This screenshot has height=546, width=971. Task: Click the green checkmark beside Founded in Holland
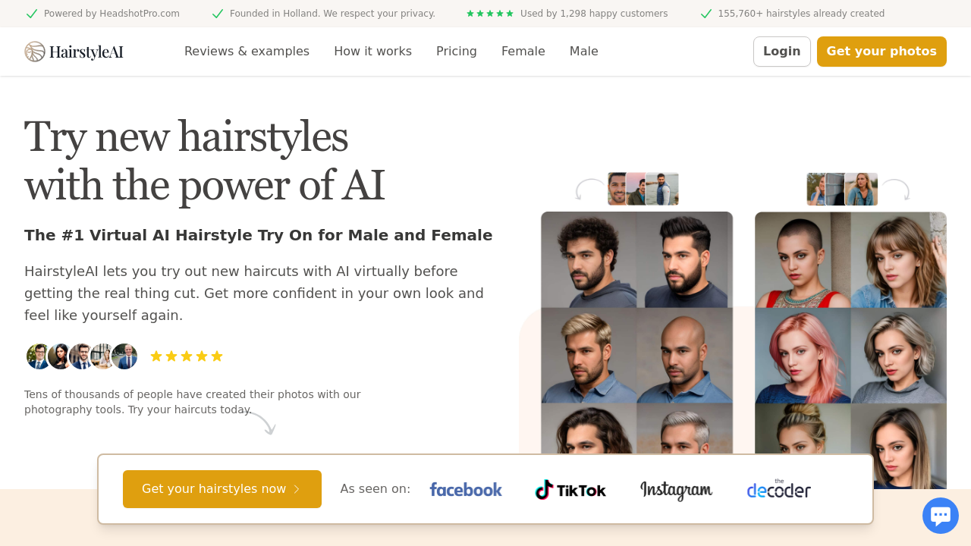(218, 14)
